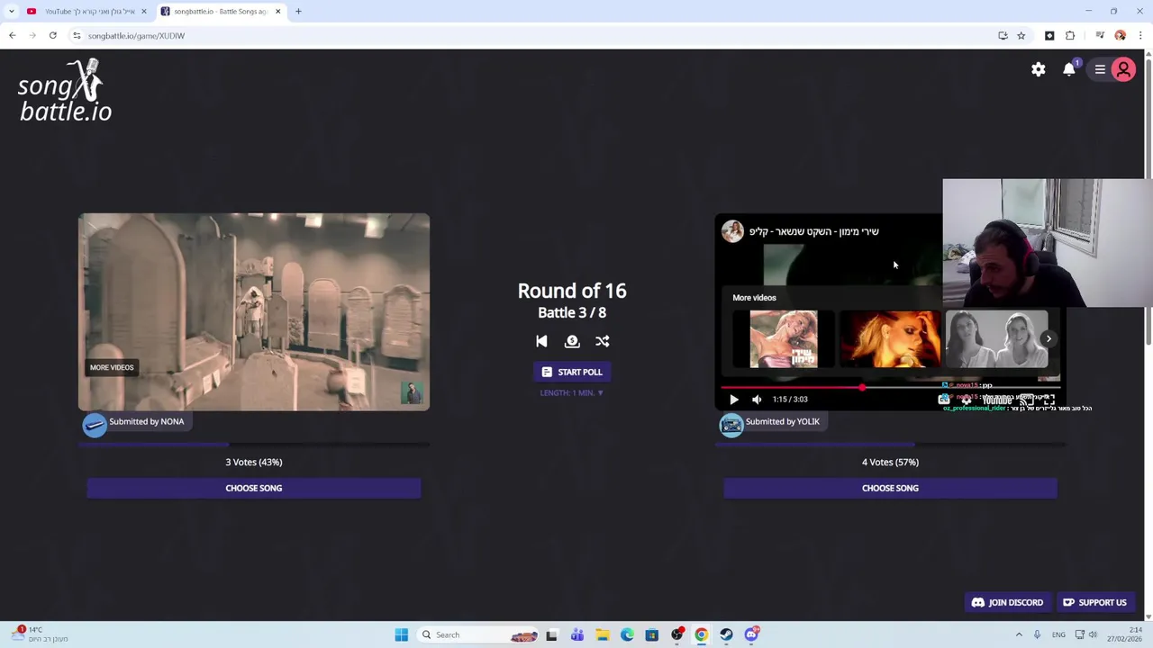This screenshot has height=648, width=1153.
Task: Open the first More videos thumbnail
Action: click(x=784, y=339)
